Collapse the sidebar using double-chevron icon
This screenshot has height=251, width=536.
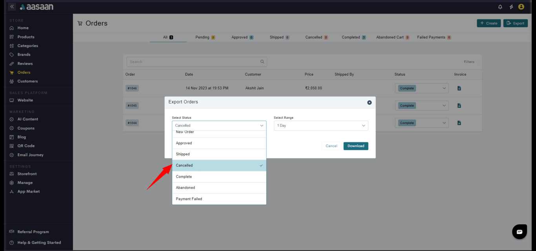coord(12,7)
